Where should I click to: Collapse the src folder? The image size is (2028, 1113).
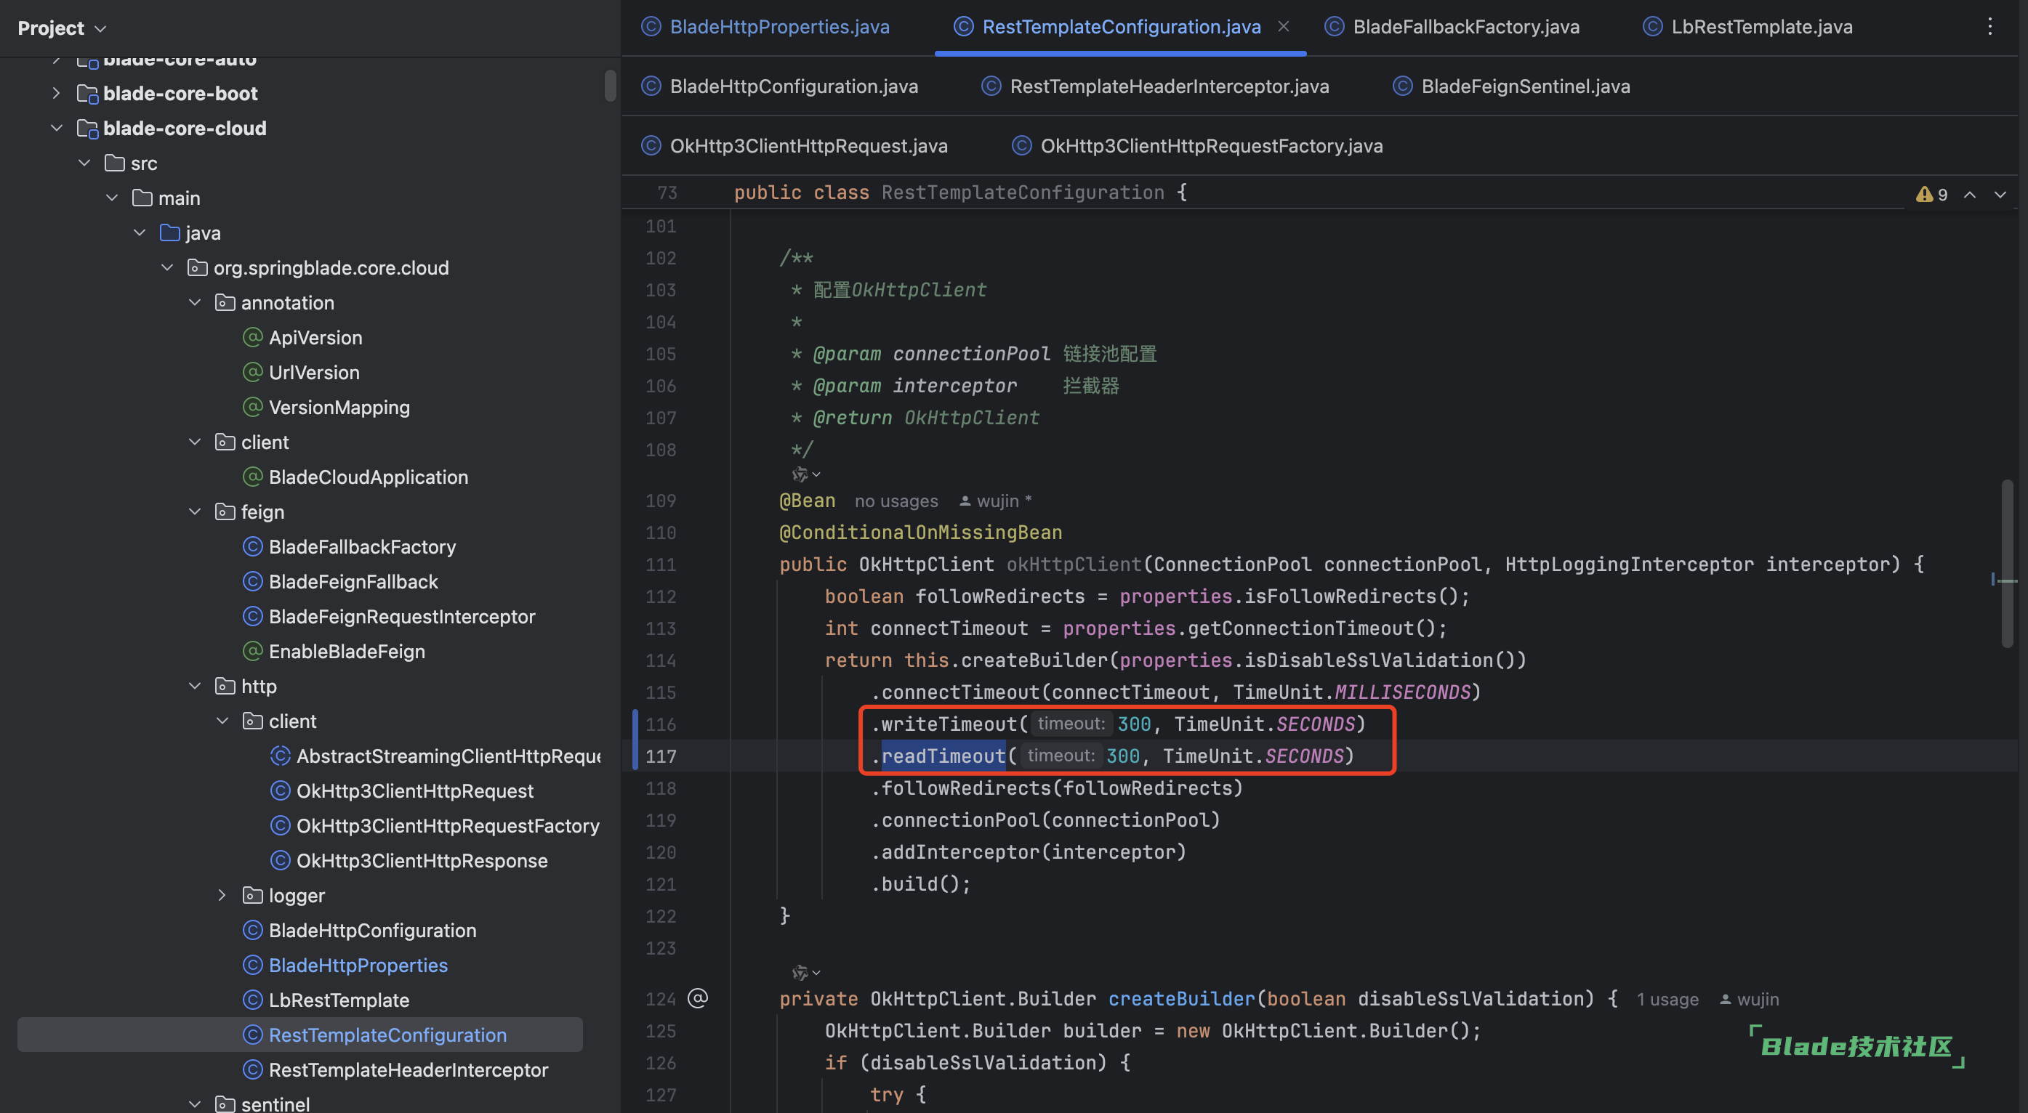pos(84,163)
